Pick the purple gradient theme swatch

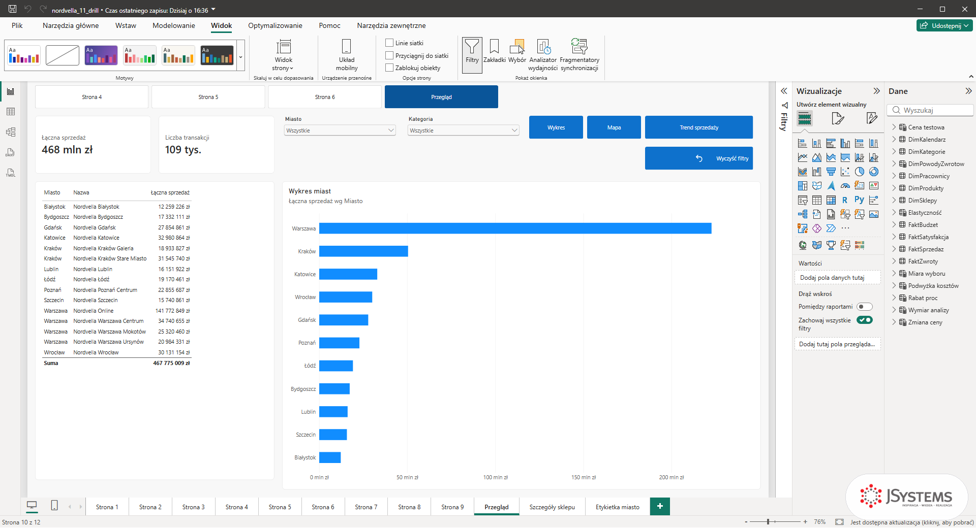(101, 55)
